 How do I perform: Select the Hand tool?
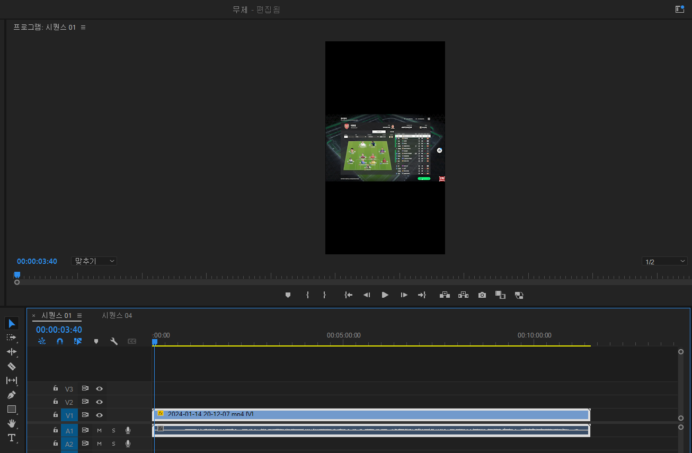pyautogui.click(x=12, y=423)
